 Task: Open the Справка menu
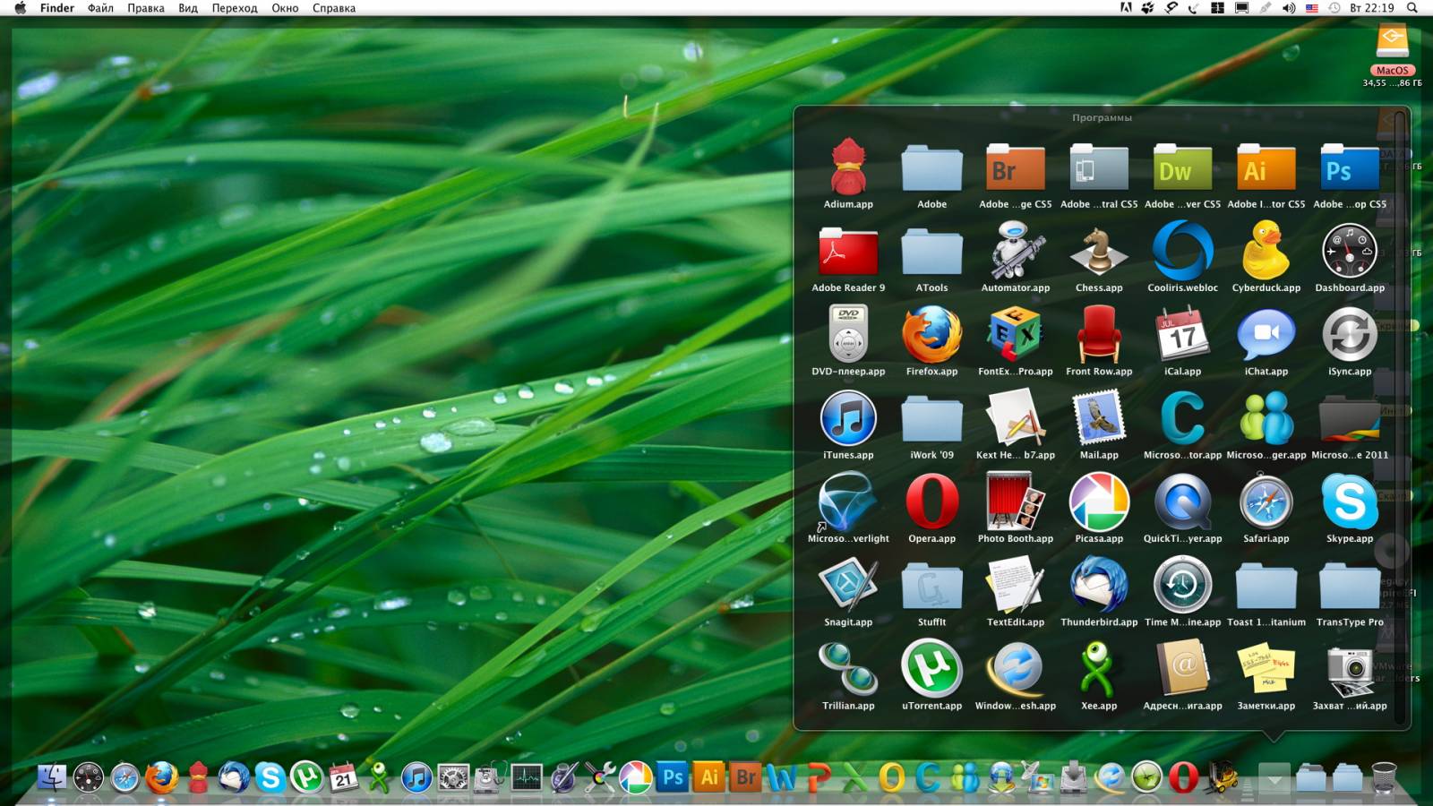click(334, 8)
